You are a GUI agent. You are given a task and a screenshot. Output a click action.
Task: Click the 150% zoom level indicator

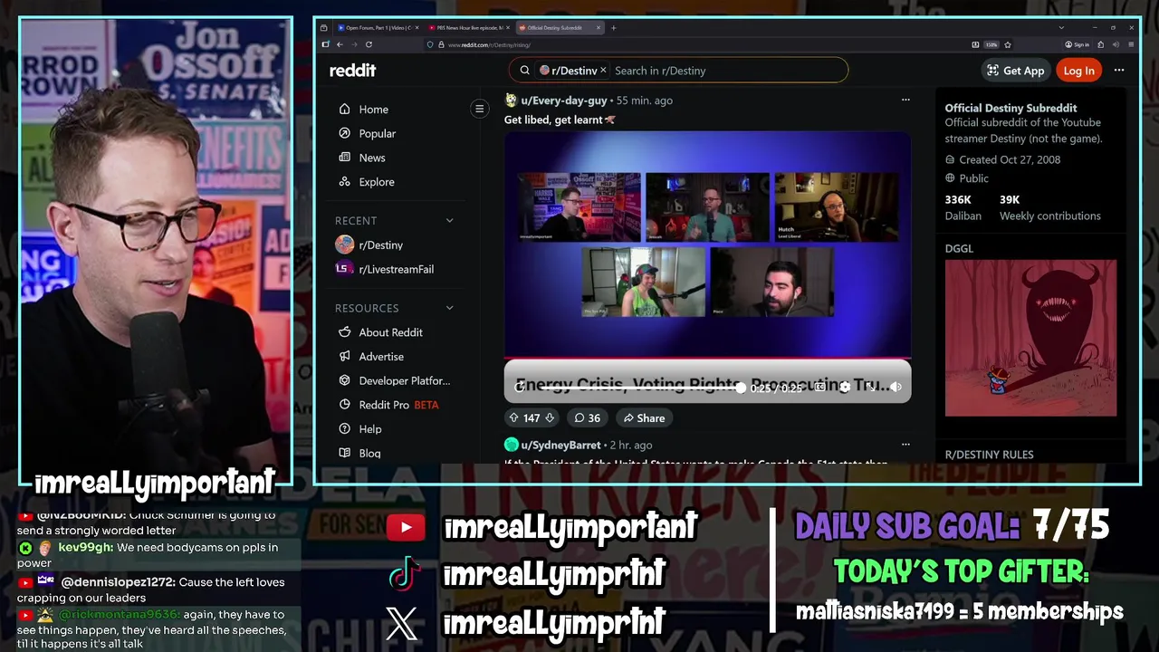click(x=991, y=44)
